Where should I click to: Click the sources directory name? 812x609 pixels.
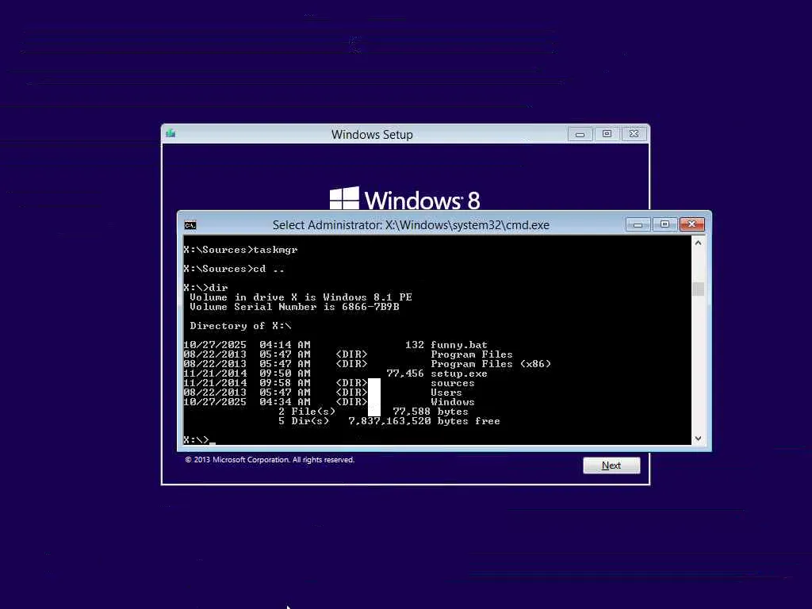click(x=453, y=383)
